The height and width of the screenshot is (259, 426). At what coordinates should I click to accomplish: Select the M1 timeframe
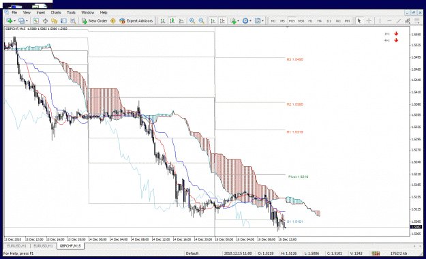(273, 20)
